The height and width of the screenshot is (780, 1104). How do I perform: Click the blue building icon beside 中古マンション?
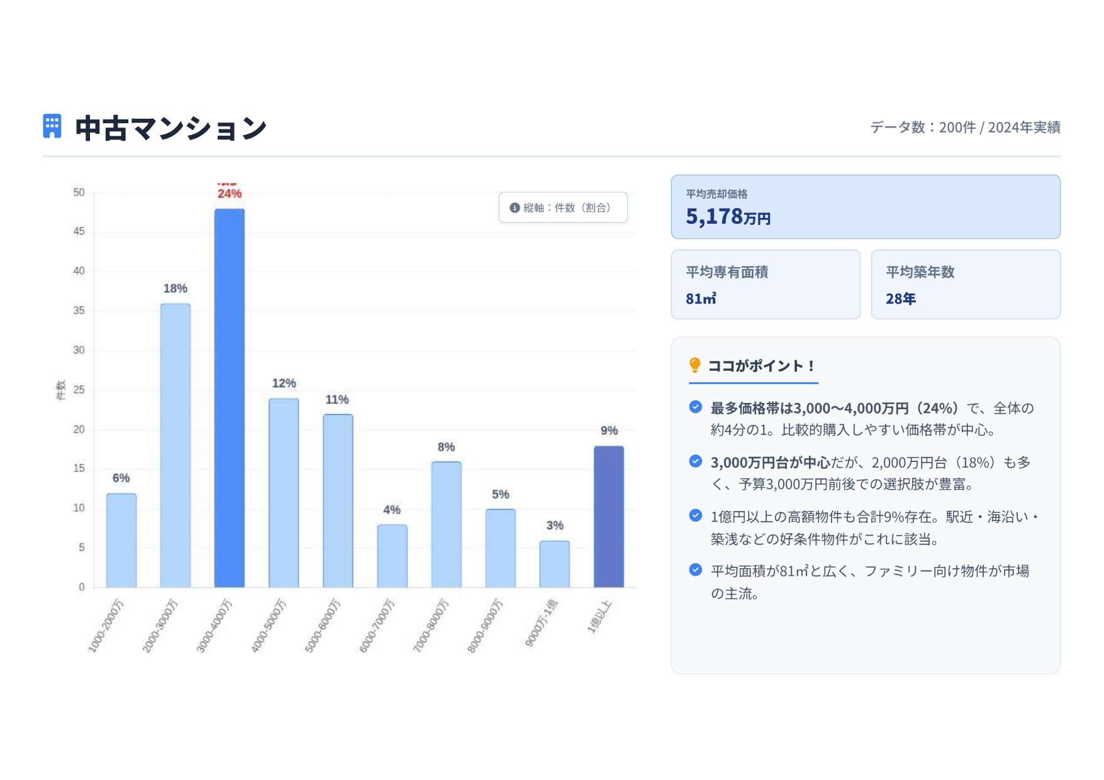click(x=52, y=126)
